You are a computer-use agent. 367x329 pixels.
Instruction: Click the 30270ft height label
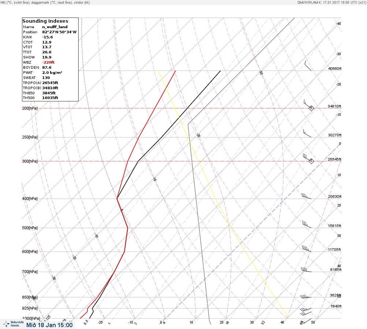[x=335, y=135]
